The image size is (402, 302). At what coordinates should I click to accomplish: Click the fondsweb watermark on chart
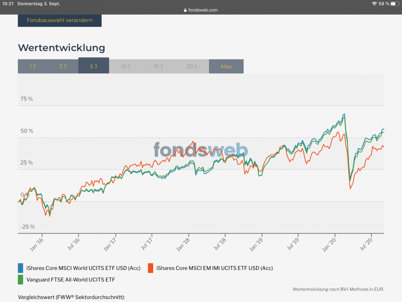201,150
